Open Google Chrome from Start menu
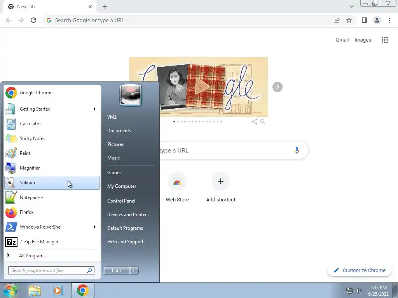Screen dimensions: 398x298 (x=52, y=93)
